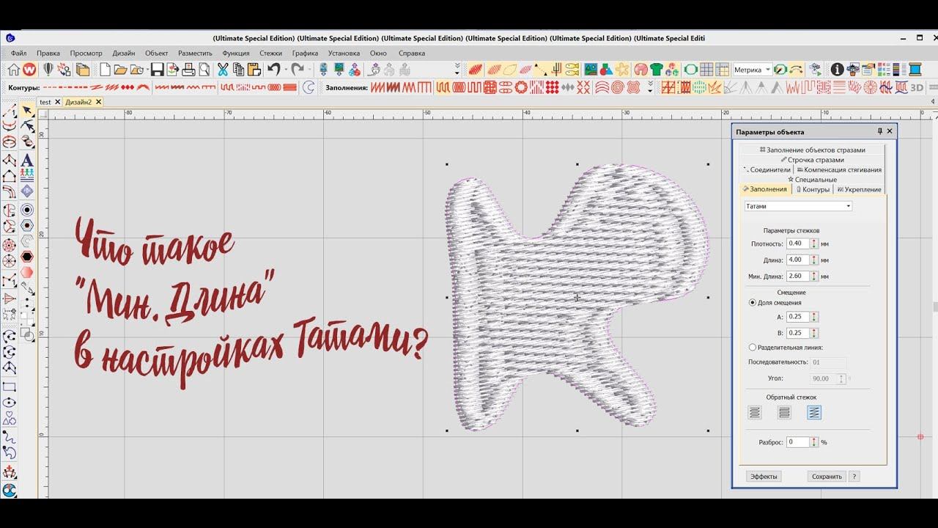Toggle the 3D fill effect button
Screen dimensions: 938x528
coord(917,87)
